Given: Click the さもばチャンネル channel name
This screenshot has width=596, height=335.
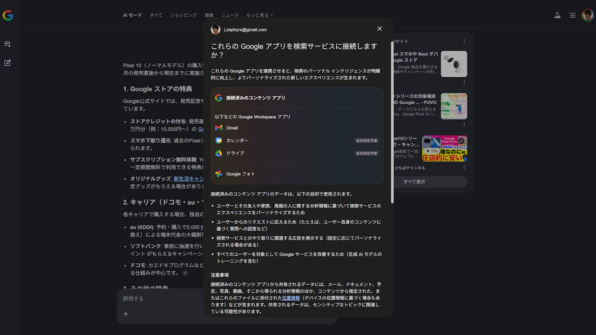Looking at the screenshot, I should click(409, 167).
